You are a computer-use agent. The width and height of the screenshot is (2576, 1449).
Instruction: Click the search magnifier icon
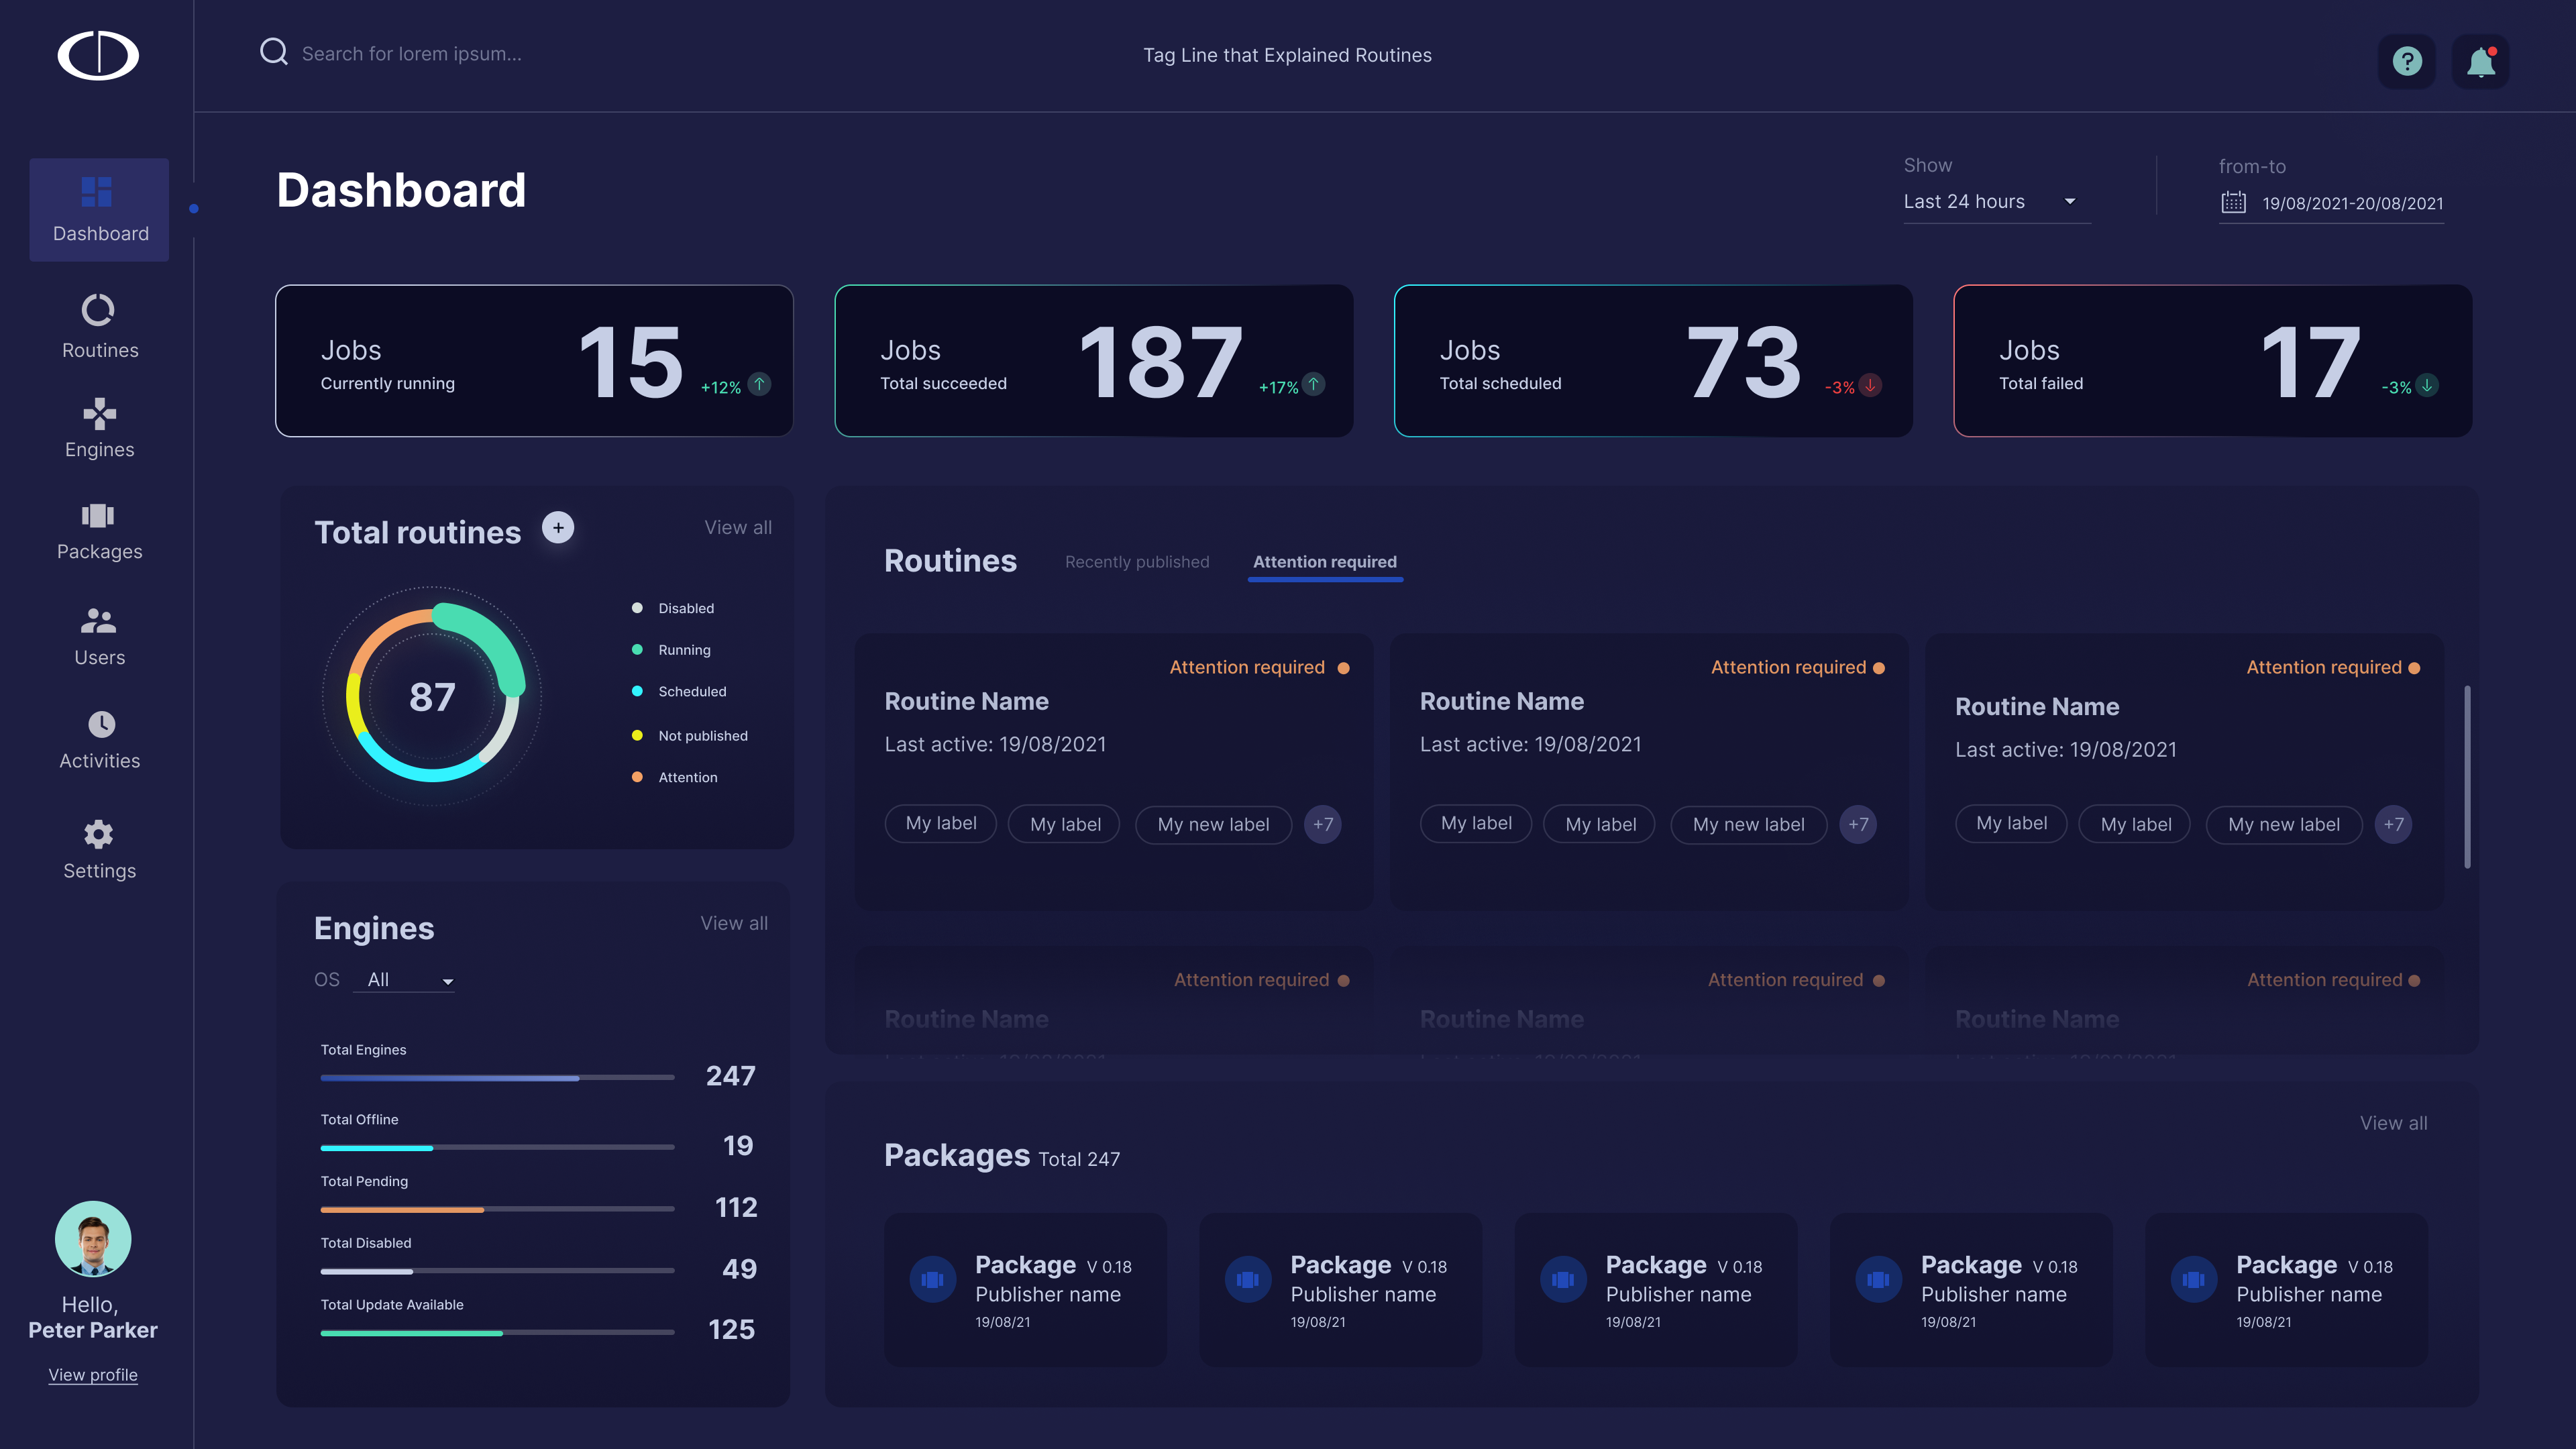coord(273,51)
